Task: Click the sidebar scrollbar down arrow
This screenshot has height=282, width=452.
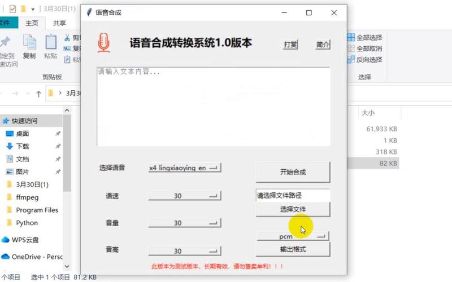Action: (67, 266)
